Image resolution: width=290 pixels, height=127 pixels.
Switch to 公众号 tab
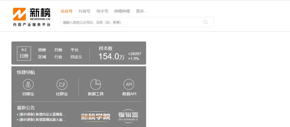(67, 11)
